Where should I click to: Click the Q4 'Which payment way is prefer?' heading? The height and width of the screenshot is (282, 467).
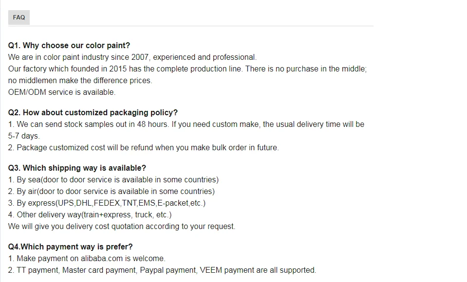pos(70,247)
